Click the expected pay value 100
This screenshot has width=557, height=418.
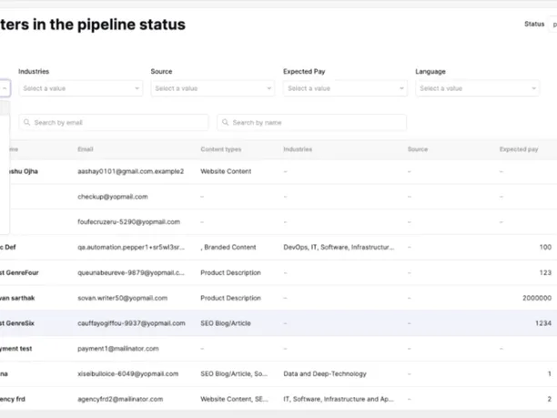coord(545,247)
